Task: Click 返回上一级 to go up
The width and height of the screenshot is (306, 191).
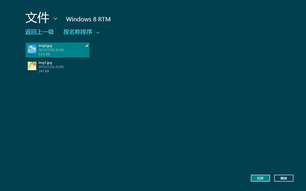Action: point(39,32)
